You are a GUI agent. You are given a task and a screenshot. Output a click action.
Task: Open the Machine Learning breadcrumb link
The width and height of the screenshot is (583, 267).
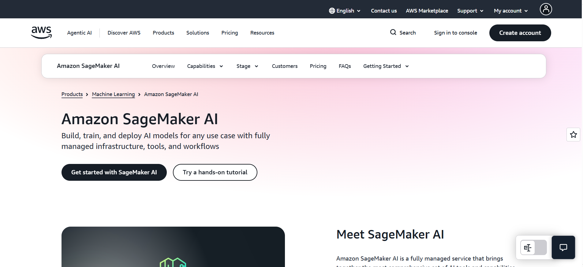pyautogui.click(x=113, y=94)
